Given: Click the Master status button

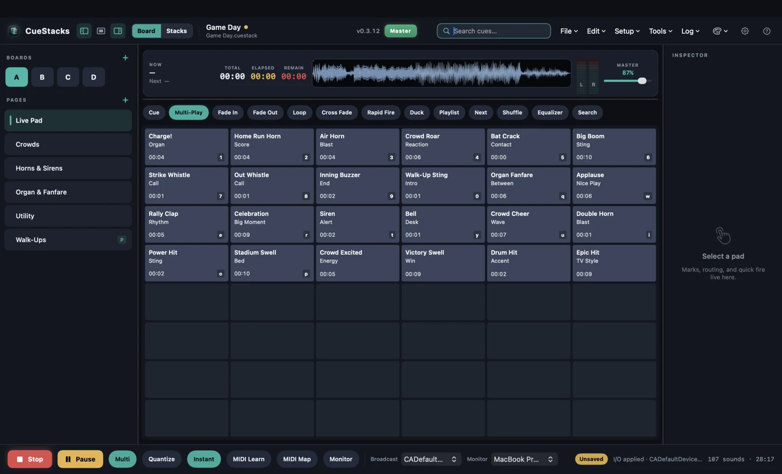Looking at the screenshot, I should point(400,31).
